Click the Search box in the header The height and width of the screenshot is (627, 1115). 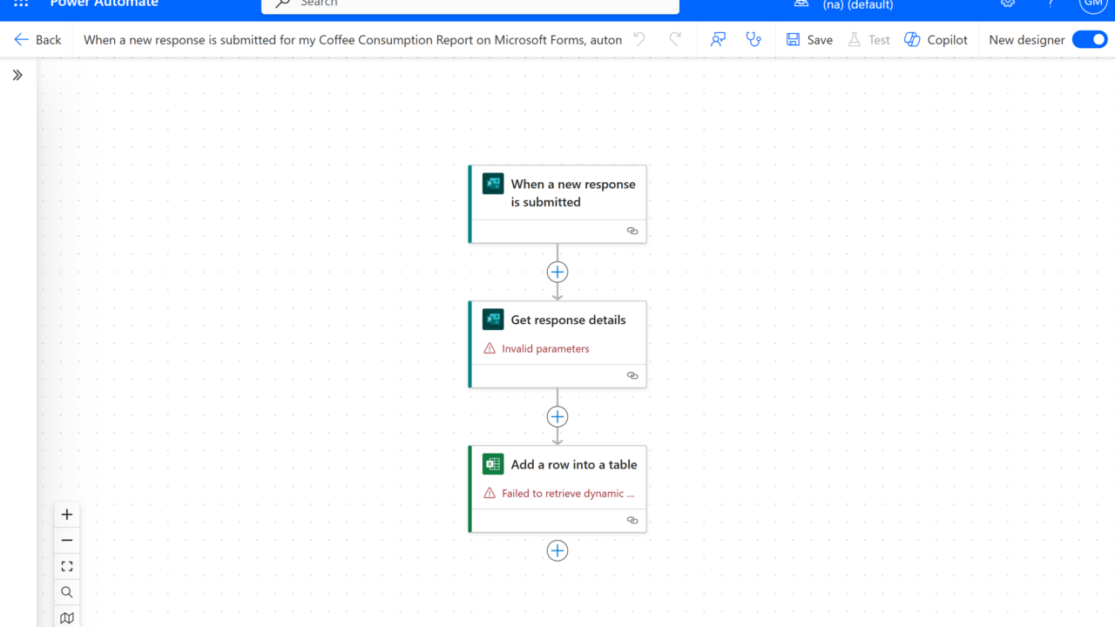(470, 4)
